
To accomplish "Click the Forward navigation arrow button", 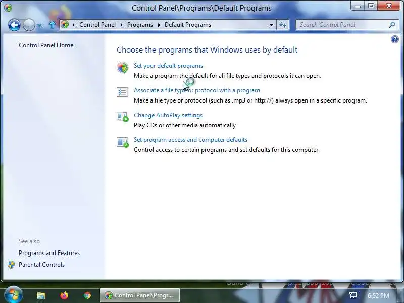I will click(29, 25).
